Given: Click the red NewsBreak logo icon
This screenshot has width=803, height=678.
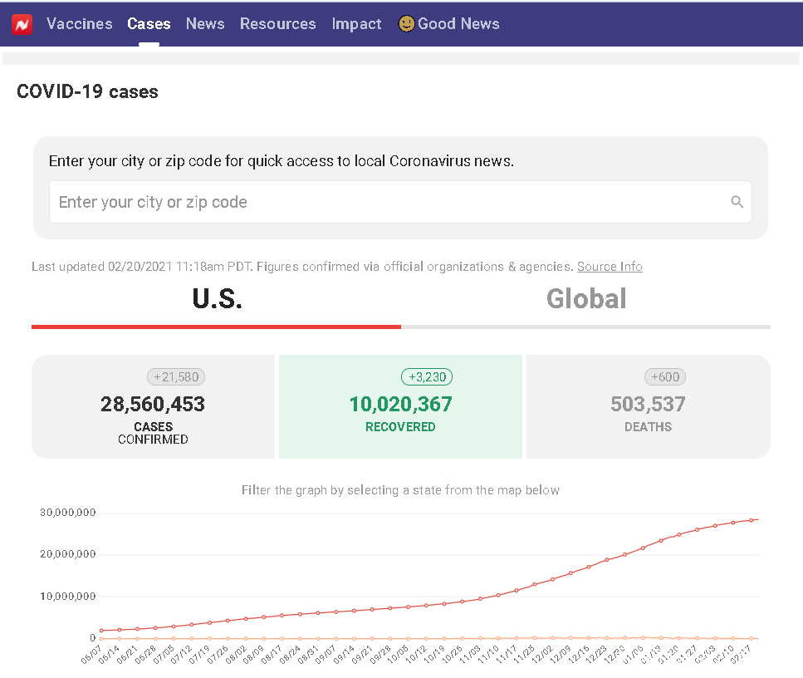Looking at the screenshot, I should coord(22,24).
